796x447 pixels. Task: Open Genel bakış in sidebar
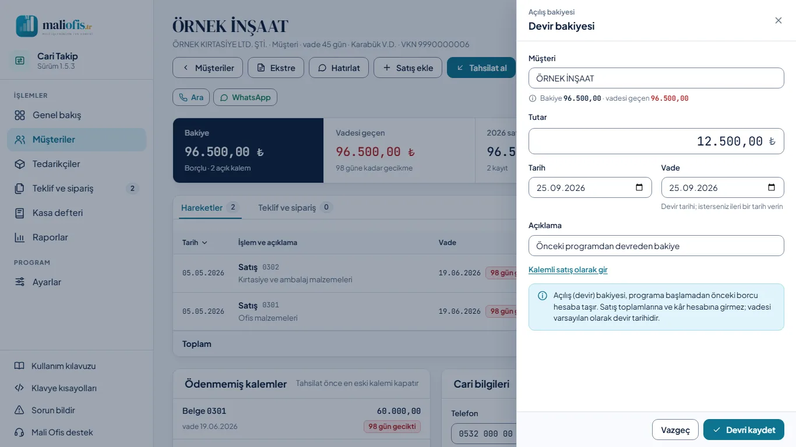77,115
